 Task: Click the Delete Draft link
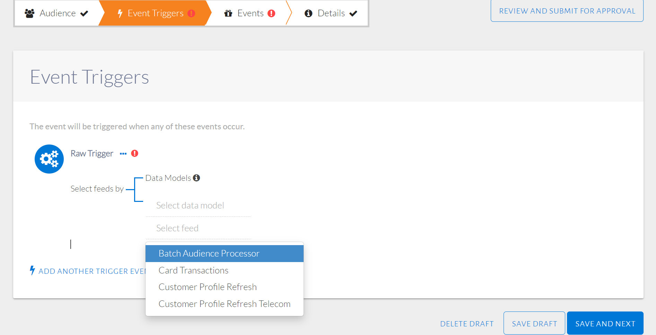point(467,324)
